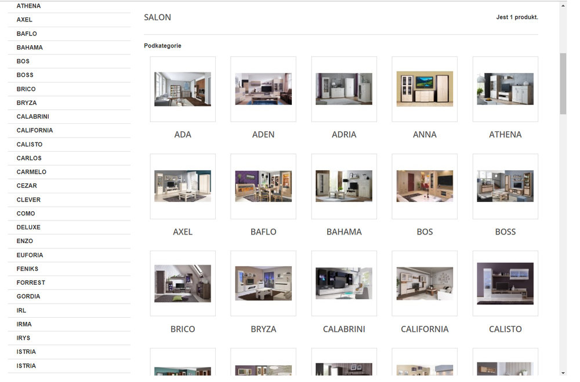580x382 pixels.
Task: Open the ANNA furniture thumbnail
Action: [x=425, y=89]
